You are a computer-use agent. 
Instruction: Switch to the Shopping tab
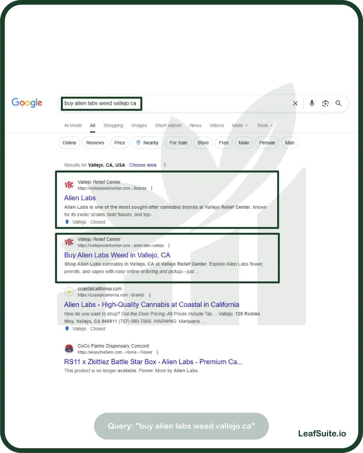(x=113, y=125)
